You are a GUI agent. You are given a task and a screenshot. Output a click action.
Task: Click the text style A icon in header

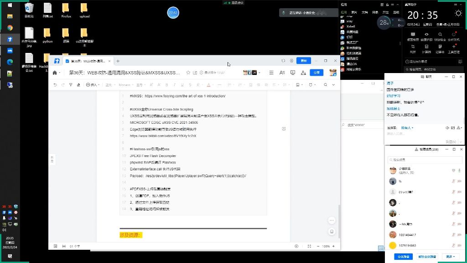[x=282, y=73]
